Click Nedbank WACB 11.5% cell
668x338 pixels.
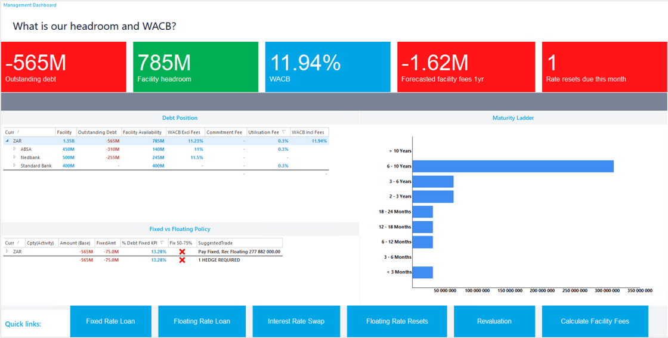(x=197, y=157)
